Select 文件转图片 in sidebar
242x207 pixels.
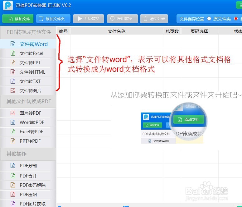(x=28, y=90)
